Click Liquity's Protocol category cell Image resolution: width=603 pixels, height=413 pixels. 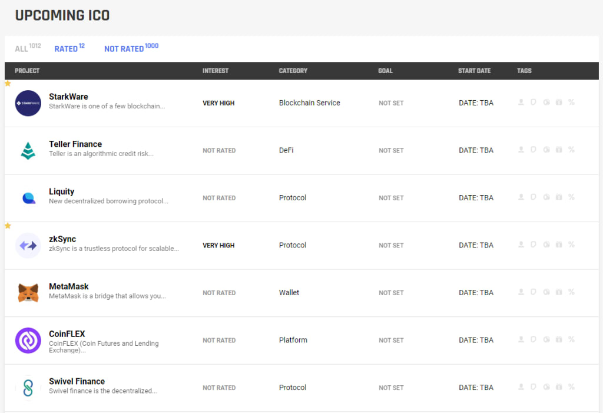click(293, 197)
